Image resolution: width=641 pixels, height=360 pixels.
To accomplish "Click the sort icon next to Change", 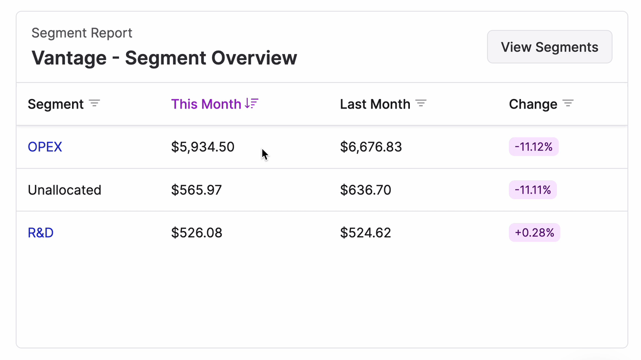I will (x=568, y=103).
